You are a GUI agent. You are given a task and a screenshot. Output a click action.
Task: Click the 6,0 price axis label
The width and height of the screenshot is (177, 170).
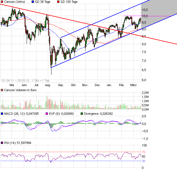(x=144, y=80)
